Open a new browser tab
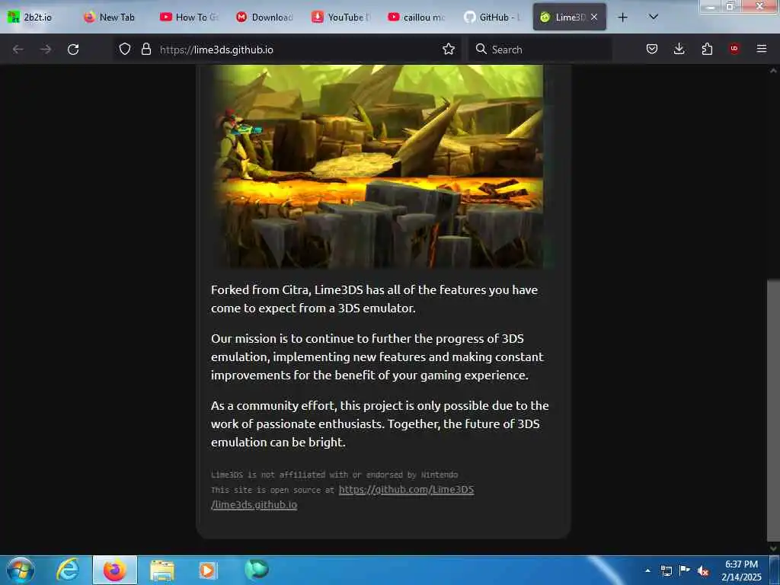Viewport: 780px width, 585px height. click(622, 18)
